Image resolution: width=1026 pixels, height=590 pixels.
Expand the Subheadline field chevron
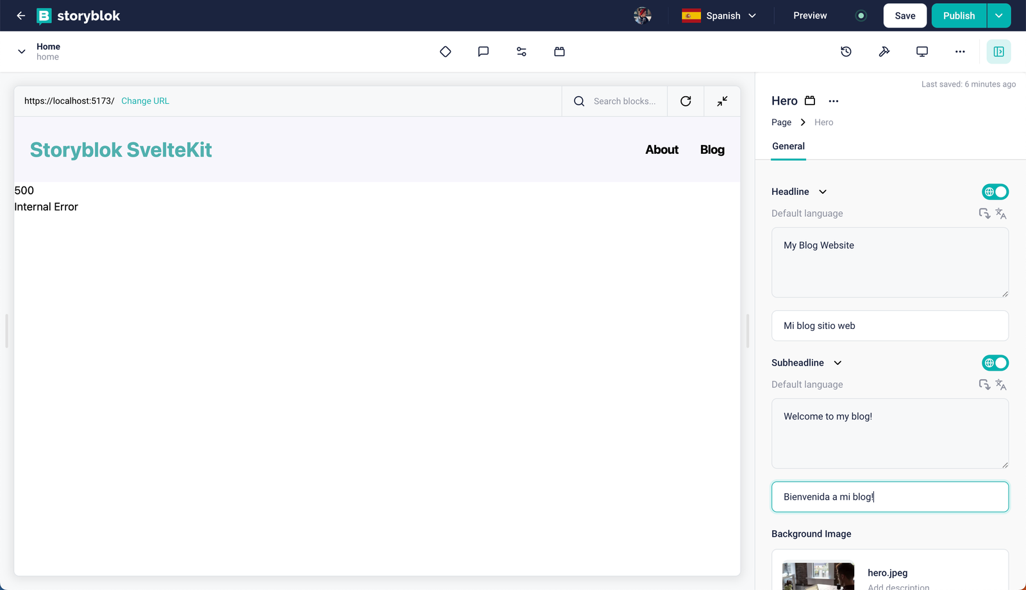tap(837, 363)
